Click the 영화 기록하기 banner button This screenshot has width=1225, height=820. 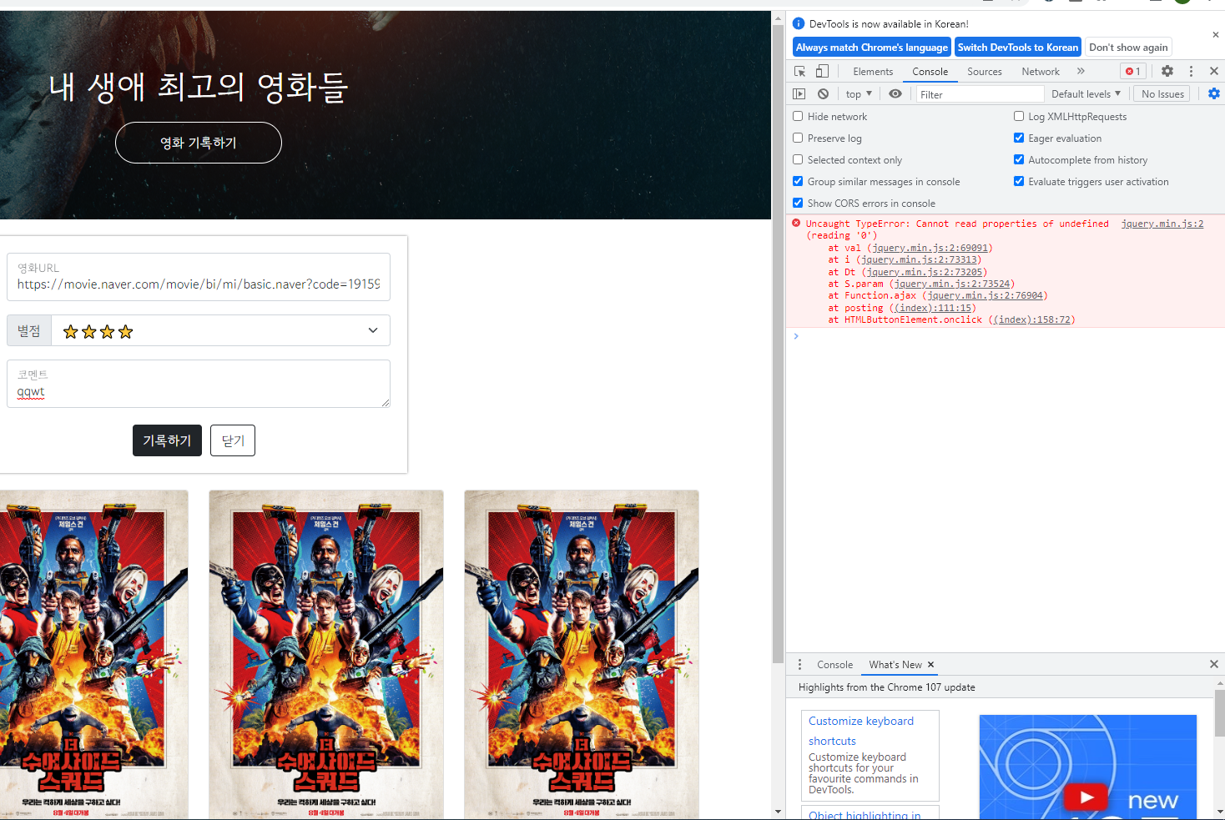coord(199,143)
